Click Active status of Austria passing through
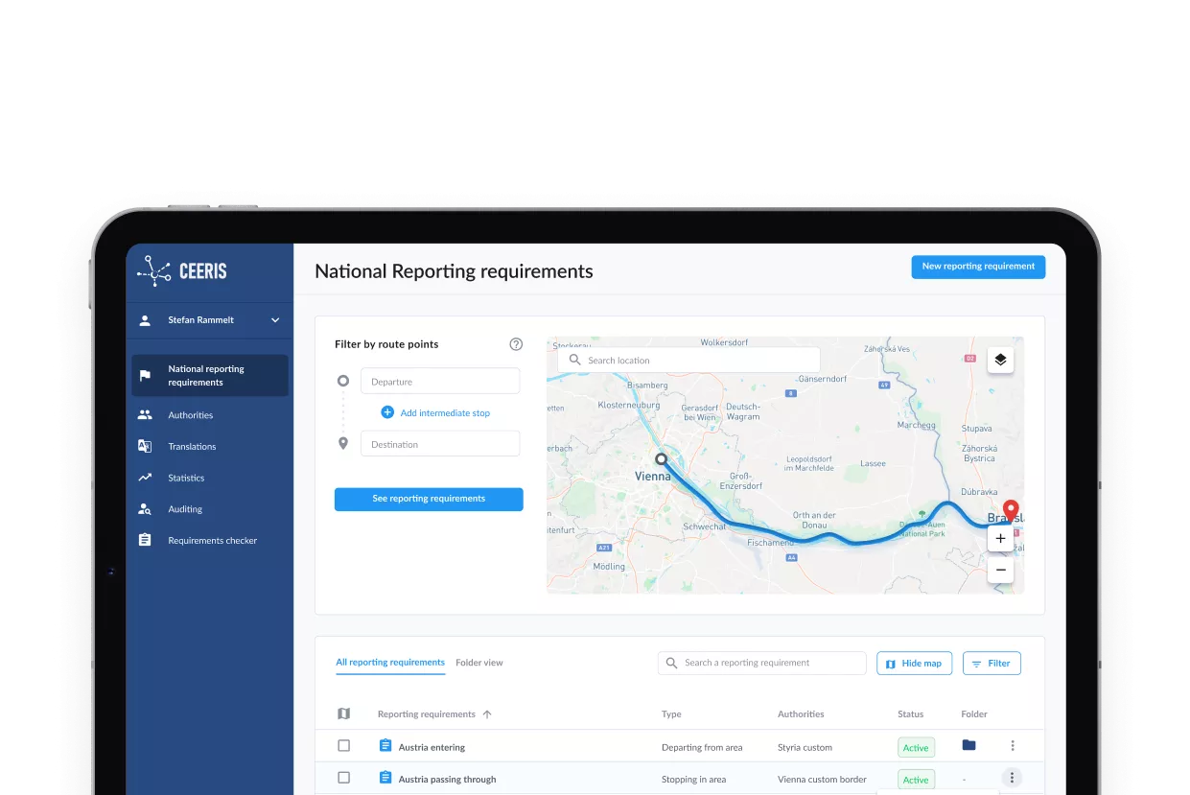The height and width of the screenshot is (795, 1190). point(916,780)
